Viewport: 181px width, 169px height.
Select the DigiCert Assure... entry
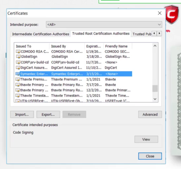(x=34, y=68)
